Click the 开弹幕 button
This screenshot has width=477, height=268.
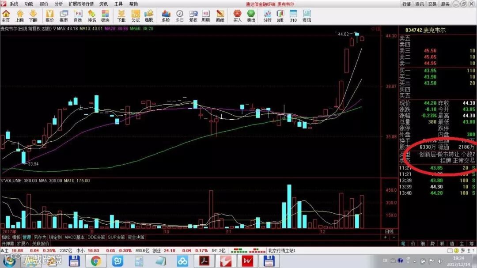[x=8, y=244]
